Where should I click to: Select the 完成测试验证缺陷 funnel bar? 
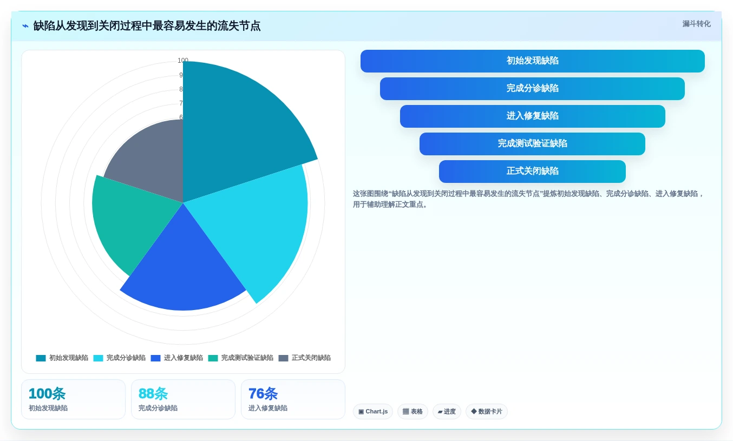[x=532, y=144]
